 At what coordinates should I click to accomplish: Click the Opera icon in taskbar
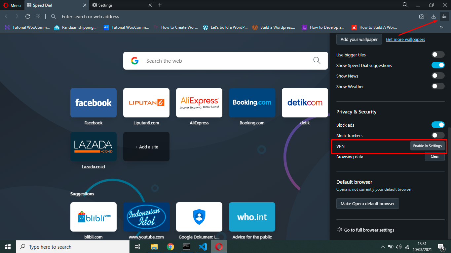[x=219, y=247]
